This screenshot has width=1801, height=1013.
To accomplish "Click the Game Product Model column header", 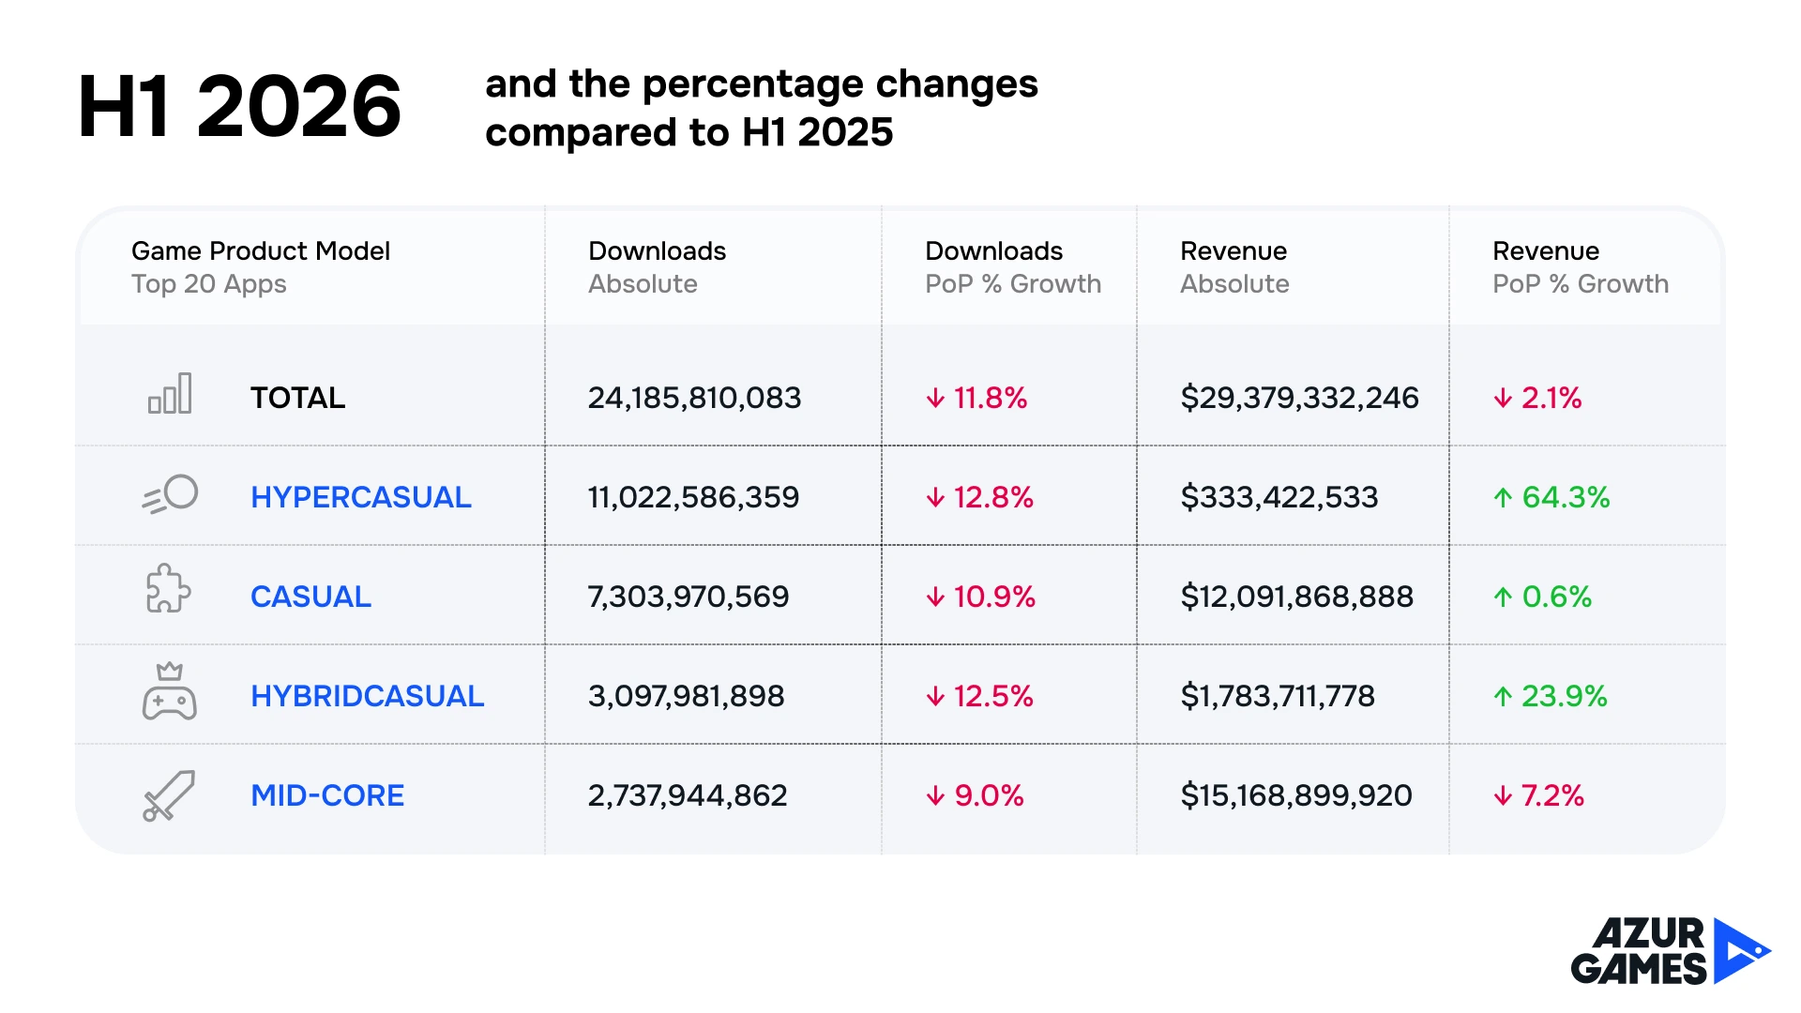I will coord(261,267).
